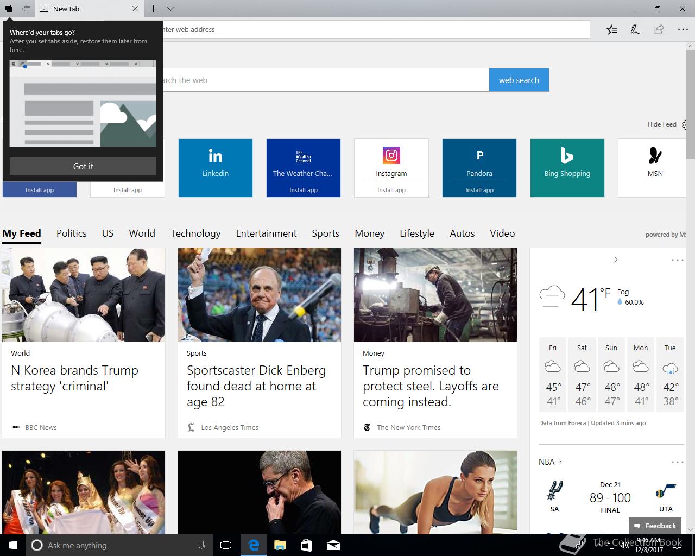Switch to the Video tab

(x=502, y=233)
